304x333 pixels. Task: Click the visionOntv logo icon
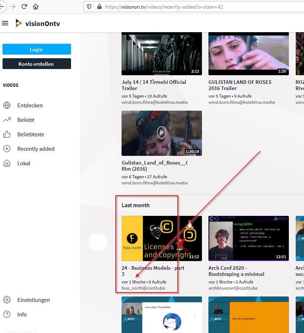click(x=19, y=23)
